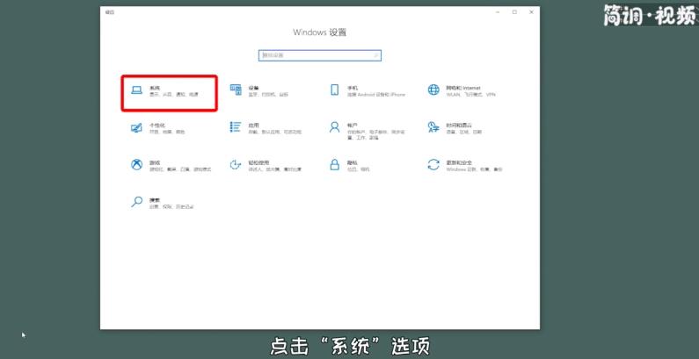Screen dimensions: 699x359
Task: Open the 搜索 (Search) magnifier tile icon
Action: click(x=136, y=202)
